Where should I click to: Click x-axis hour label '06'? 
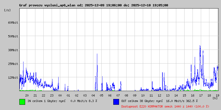pos(110,95)
